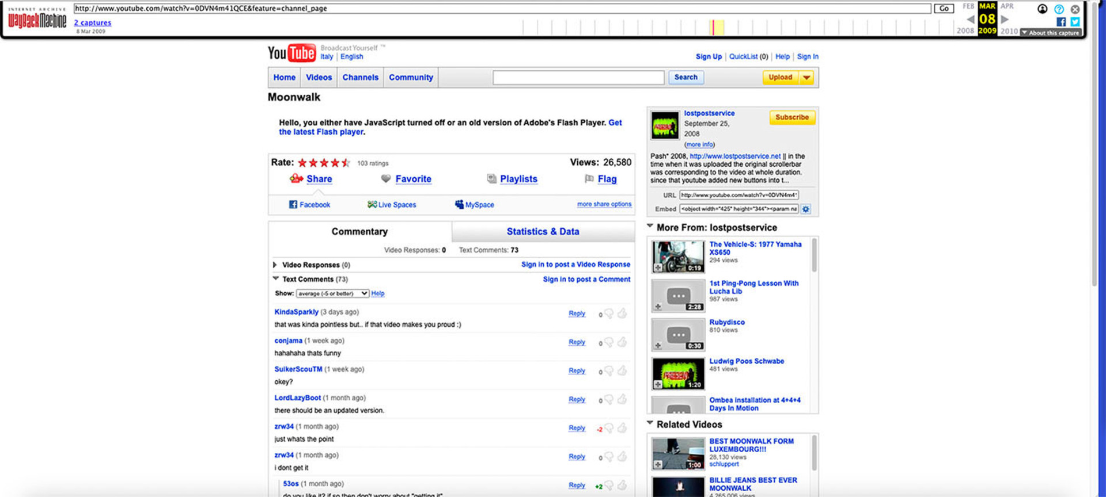
Task: Click the Wayback Go button
Action: (944, 9)
